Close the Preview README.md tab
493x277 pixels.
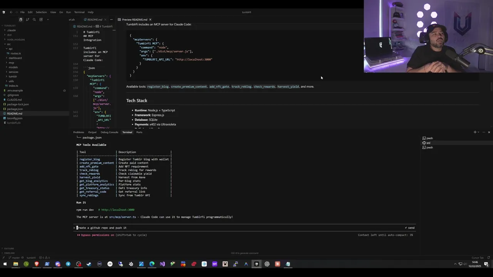[x=150, y=20]
